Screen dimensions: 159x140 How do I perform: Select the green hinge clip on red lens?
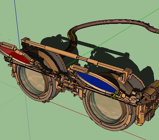tap(10, 58)
